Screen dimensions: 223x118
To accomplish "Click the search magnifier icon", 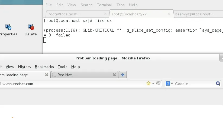I will (218, 84).
